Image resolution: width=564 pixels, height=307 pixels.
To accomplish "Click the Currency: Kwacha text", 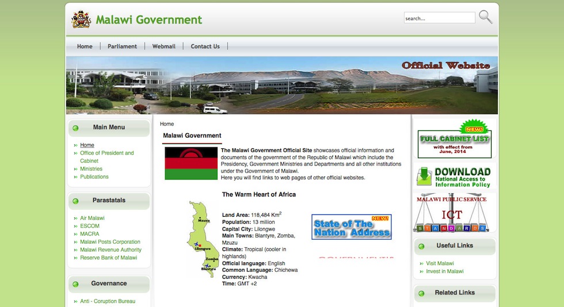I will (x=245, y=277).
